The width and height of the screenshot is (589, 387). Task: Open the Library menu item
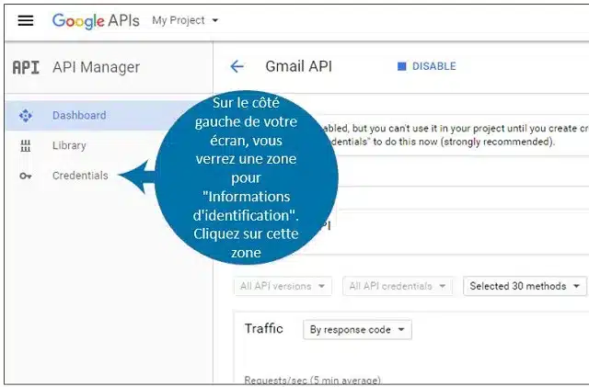tap(69, 145)
